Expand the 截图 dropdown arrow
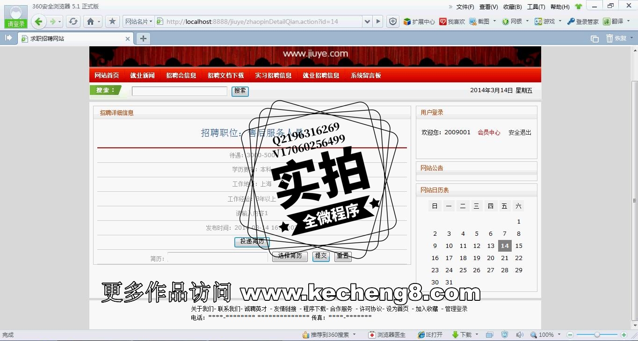Viewport: 638px width, 341px height. pos(494,21)
